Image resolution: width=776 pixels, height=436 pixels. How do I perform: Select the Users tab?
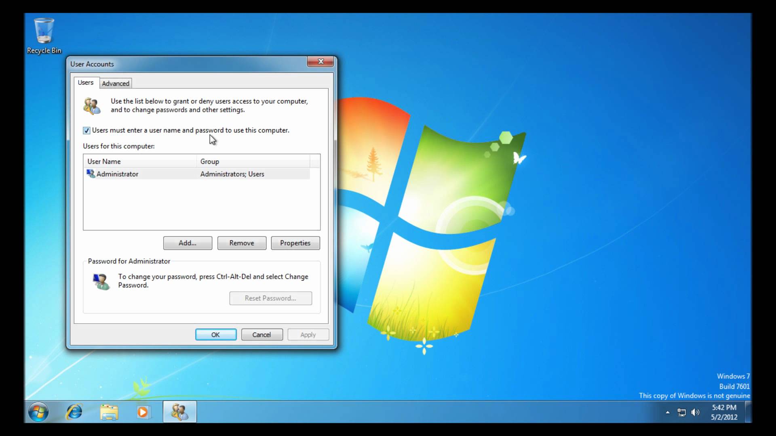(x=85, y=82)
